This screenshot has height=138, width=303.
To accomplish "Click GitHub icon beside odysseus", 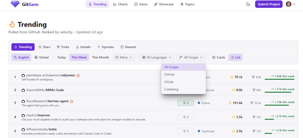I will pyautogui.click(x=23, y=75).
